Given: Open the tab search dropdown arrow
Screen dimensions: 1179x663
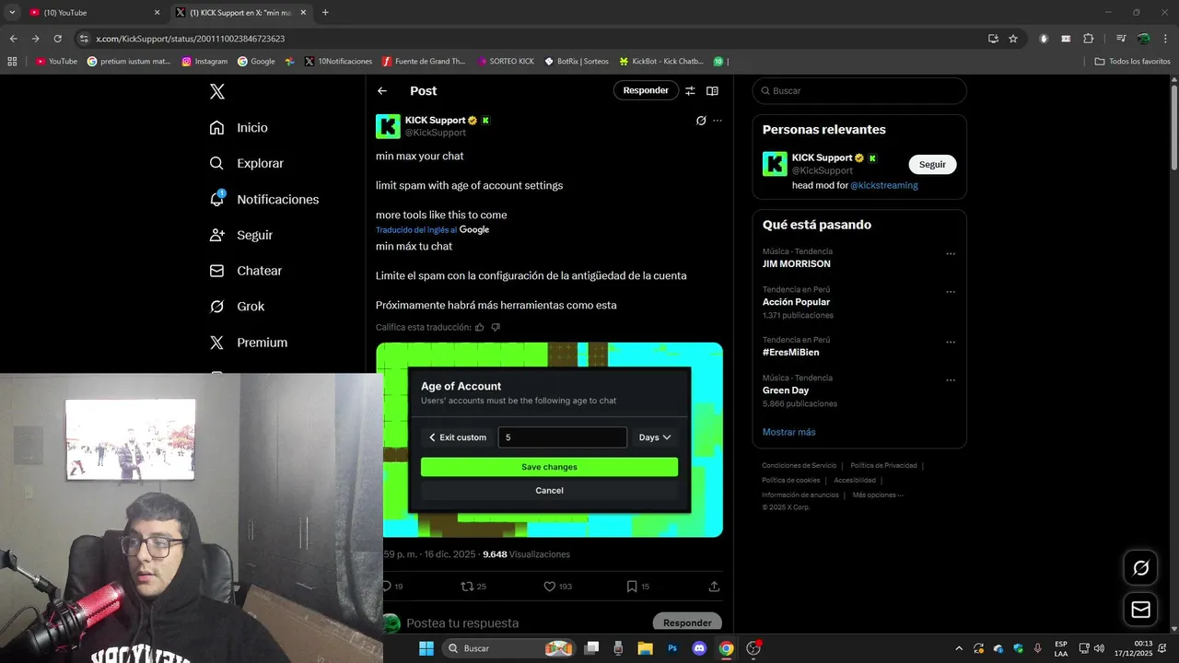Looking at the screenshot, I should 12,13.
